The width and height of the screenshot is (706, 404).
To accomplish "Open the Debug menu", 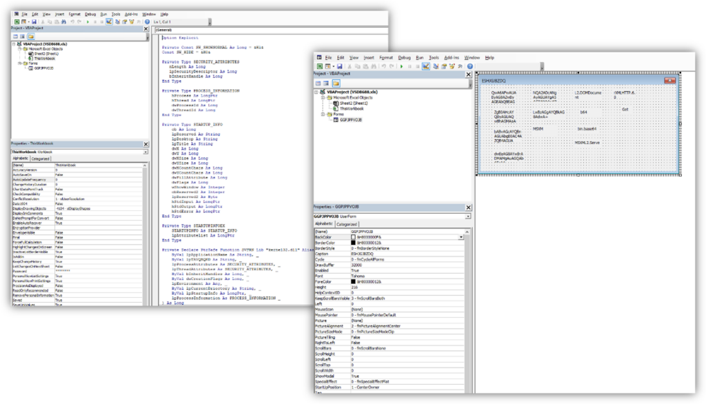I will click(x=404, y=57).
